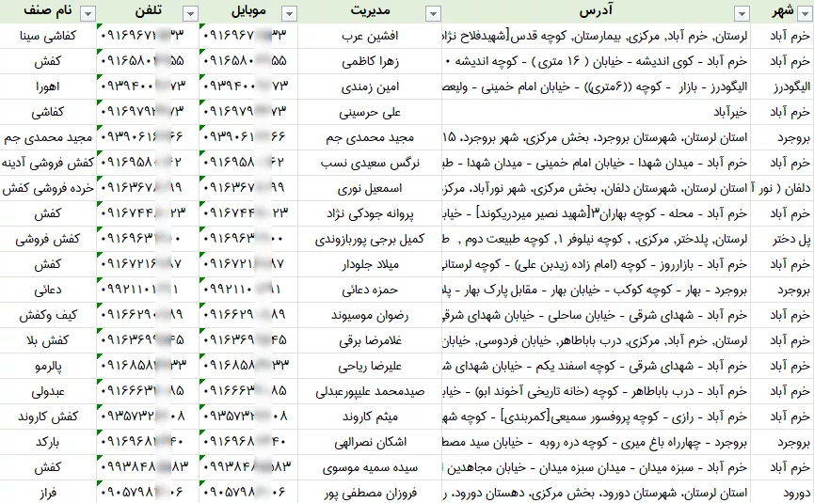814x503 pixels.
Task: Select the نام صنف header cell
Action: pos(48,11)
